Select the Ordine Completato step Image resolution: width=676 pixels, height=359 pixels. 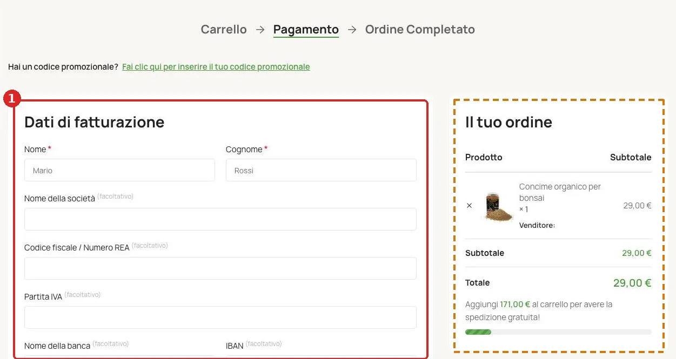point(420,29)
